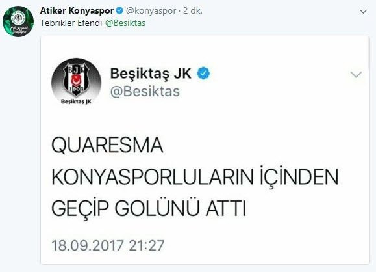Click the Beşiktaş JK crest avatar
Viewport: 376px width, 272px height.
click(x=76, y=83)
